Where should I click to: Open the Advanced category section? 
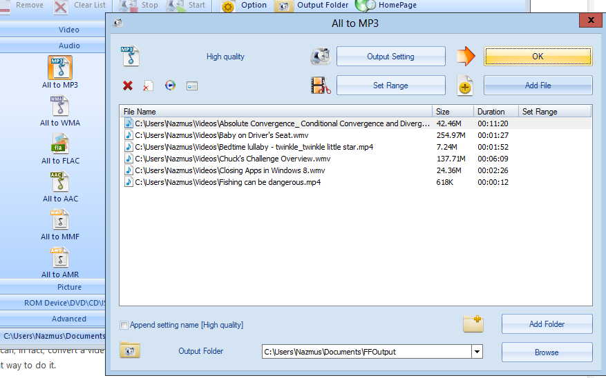click(69, 319)
